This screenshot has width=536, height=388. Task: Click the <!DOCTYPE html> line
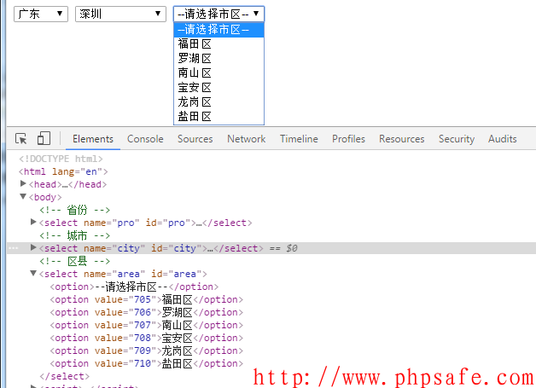[x=61, y=159]
